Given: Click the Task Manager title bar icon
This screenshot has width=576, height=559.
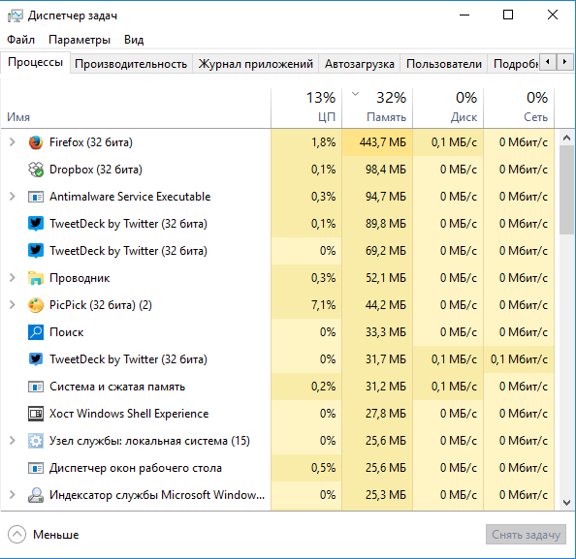Looking at the screenshot, I should pos(16,16).
